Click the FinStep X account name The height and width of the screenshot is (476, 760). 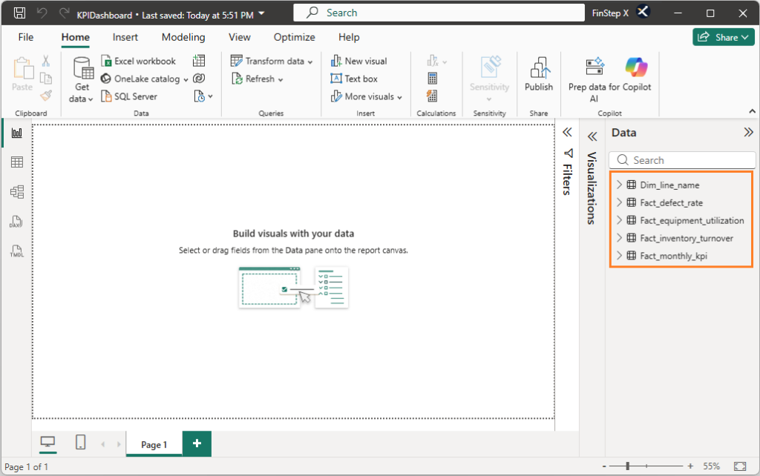(x=610, y=13)
